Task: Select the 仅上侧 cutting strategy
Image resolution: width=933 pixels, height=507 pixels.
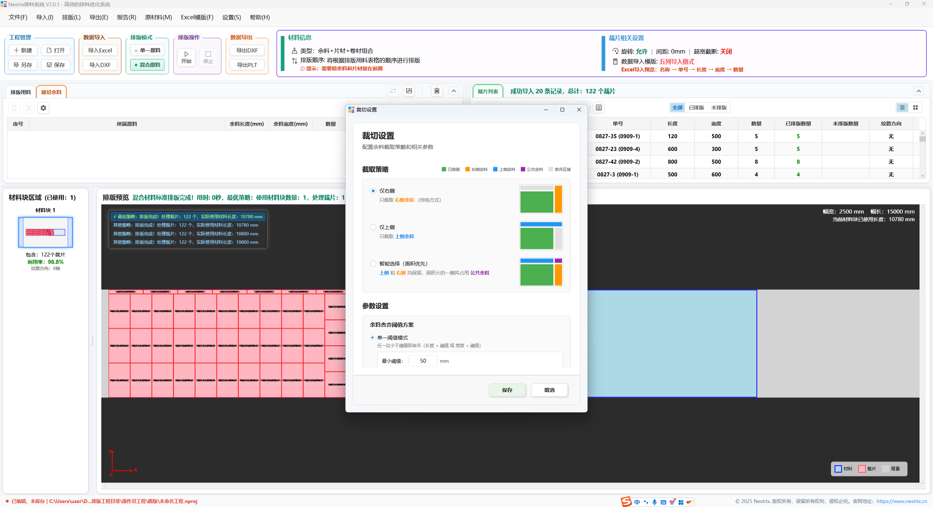Action: [x=373, y=227]
